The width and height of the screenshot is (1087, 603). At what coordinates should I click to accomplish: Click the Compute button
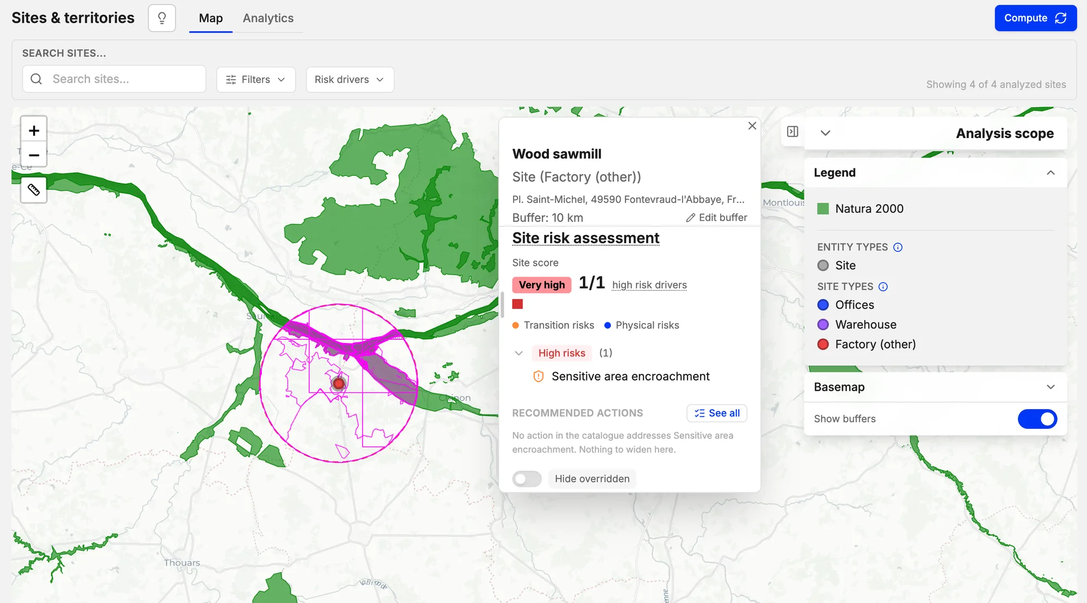point(1035,18)
